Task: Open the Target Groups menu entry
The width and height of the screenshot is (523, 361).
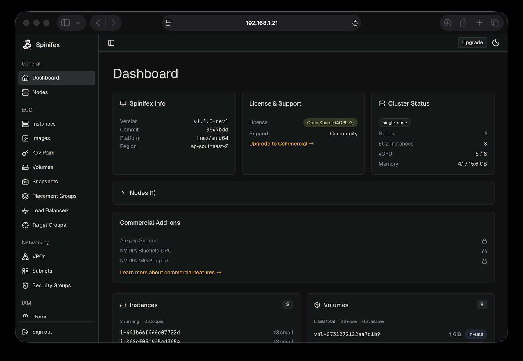Action: pyautogui.click(x=49, y=225)
